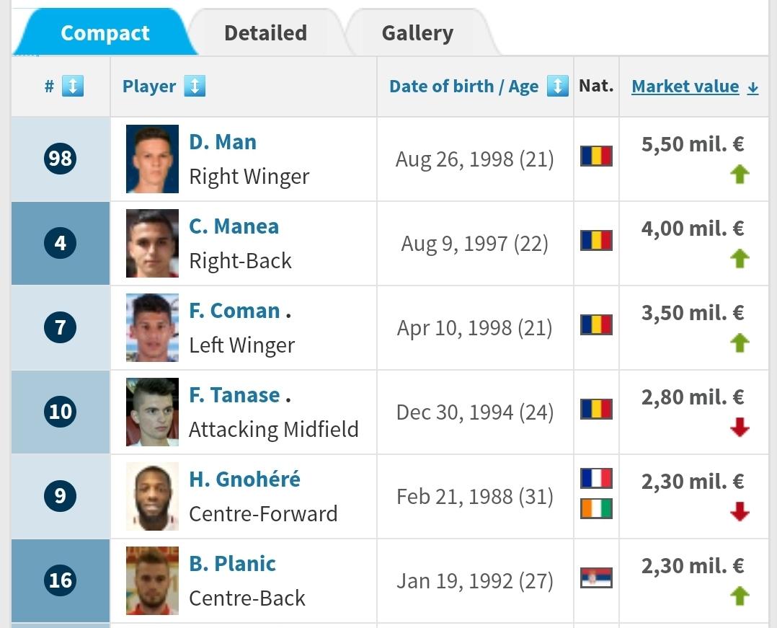Select the Compact tab
Screen dimensions: 777x628
click(x=105, y=33)
